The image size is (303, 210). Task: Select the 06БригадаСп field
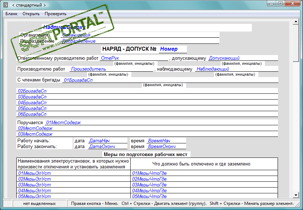(x=147, y=114)
